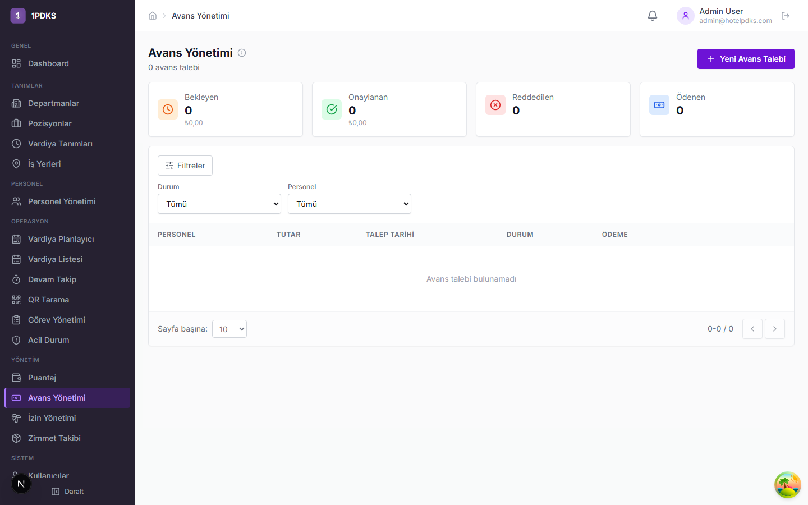Screen dimensions: 808x505
Task: Collapse the sidebar with Daralt
Action: click(x=68, y=492)
